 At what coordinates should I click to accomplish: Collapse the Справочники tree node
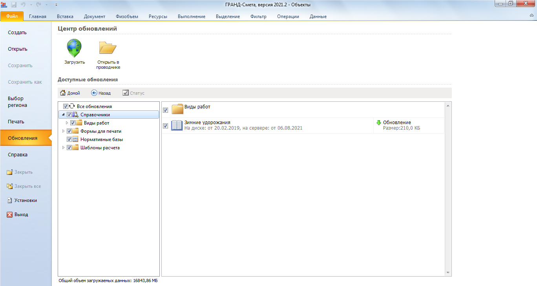click(64, 115)
